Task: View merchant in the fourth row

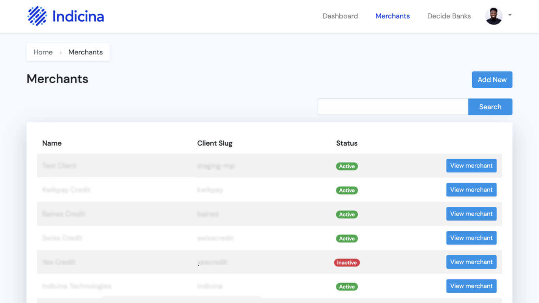Action: point(471,238)
